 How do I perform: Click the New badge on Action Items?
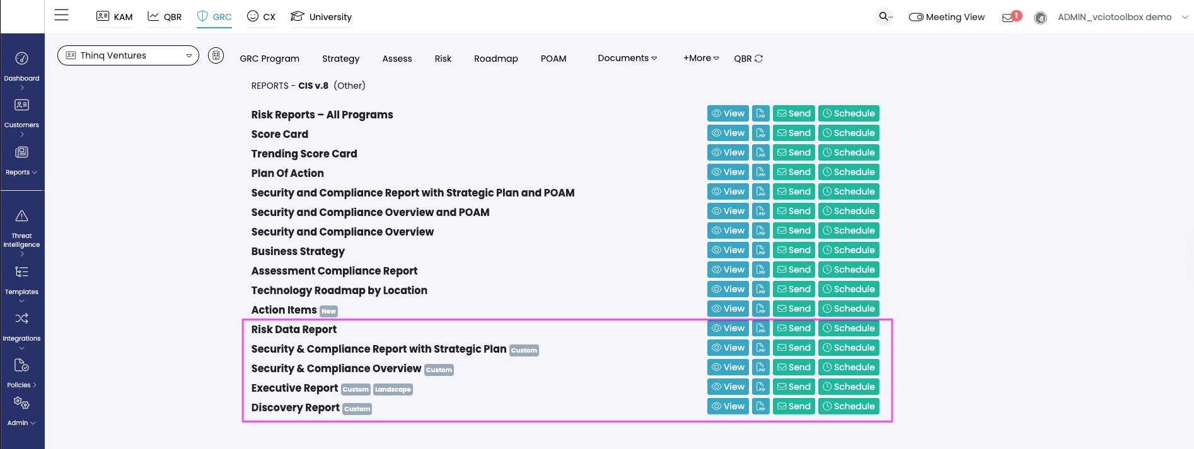[x=329, y=312]
